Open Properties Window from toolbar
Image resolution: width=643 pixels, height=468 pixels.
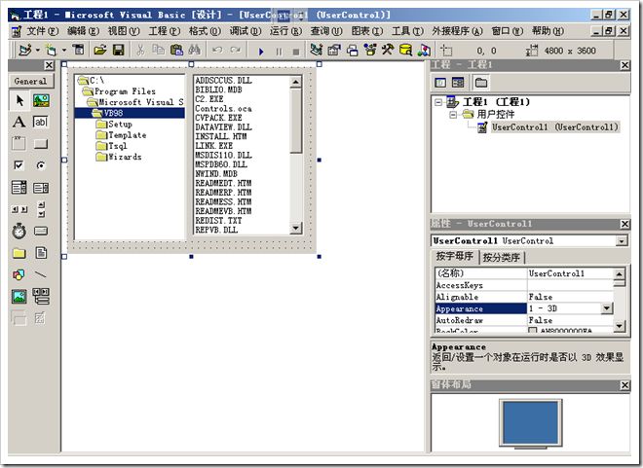click(334, 51)
